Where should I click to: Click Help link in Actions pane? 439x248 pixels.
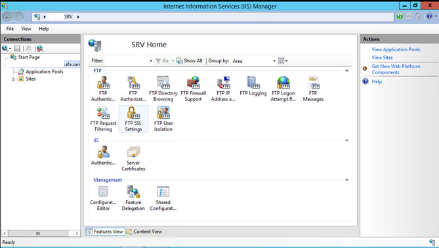click(377, 81)
